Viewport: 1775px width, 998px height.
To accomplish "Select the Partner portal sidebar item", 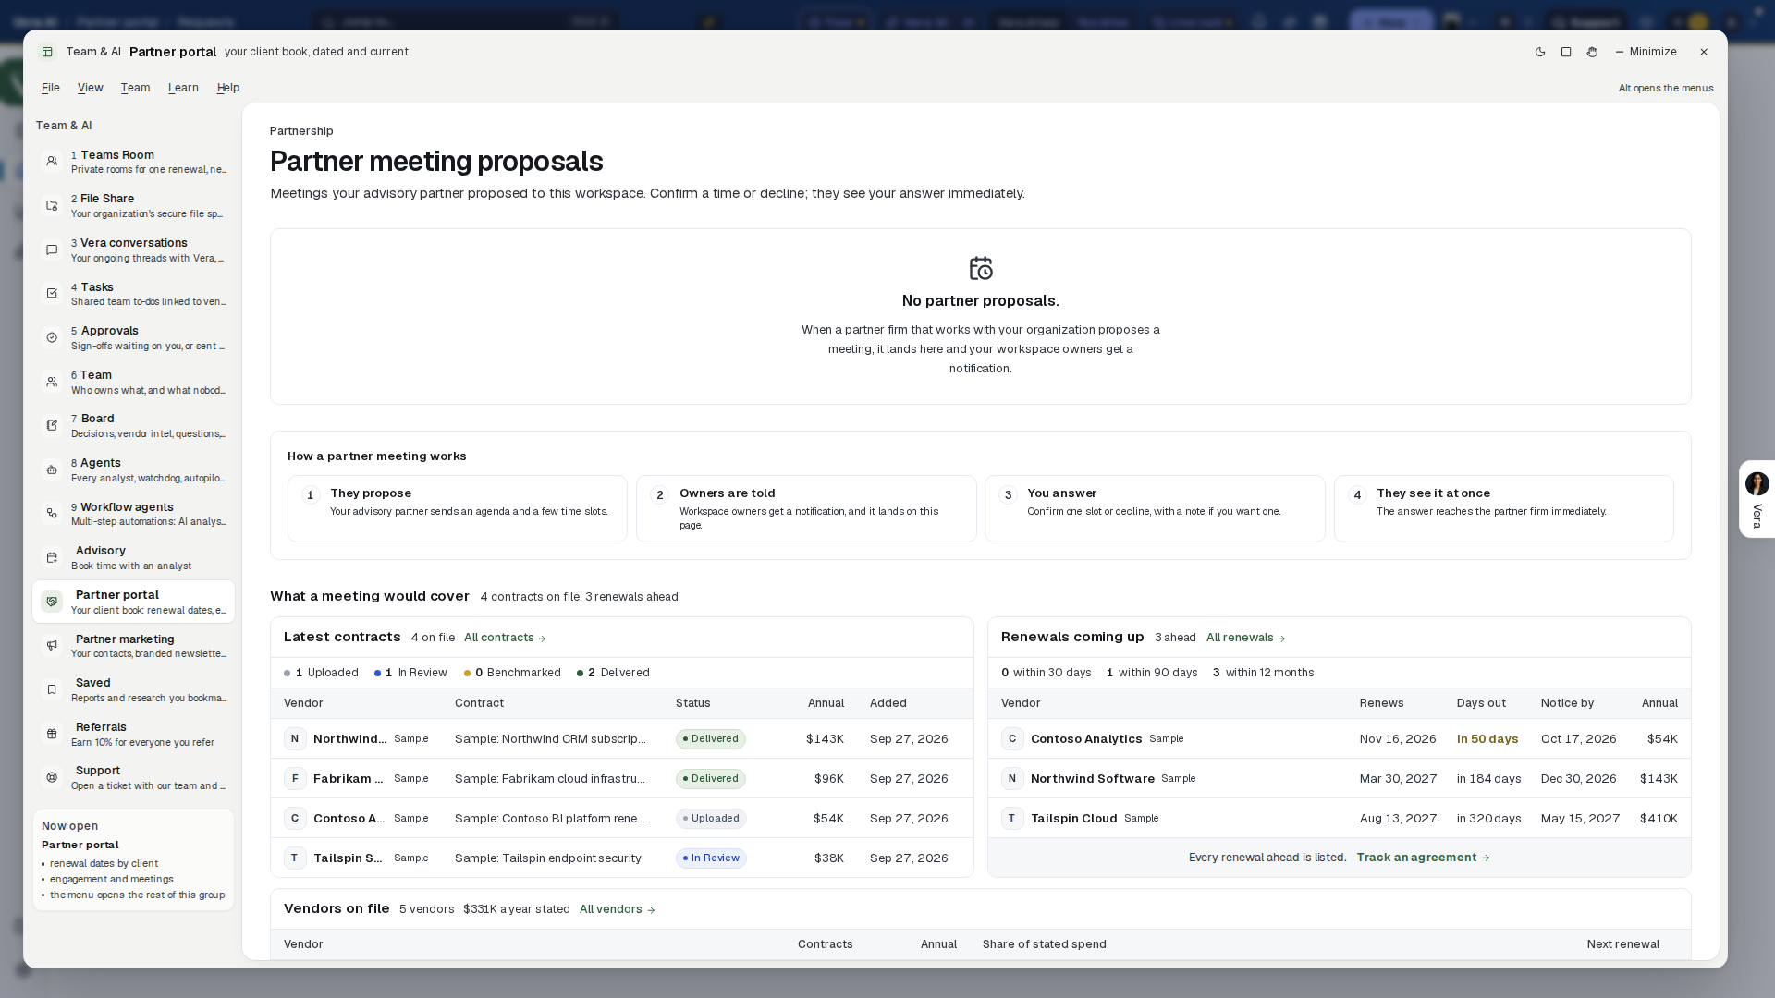I will point(133,602).
